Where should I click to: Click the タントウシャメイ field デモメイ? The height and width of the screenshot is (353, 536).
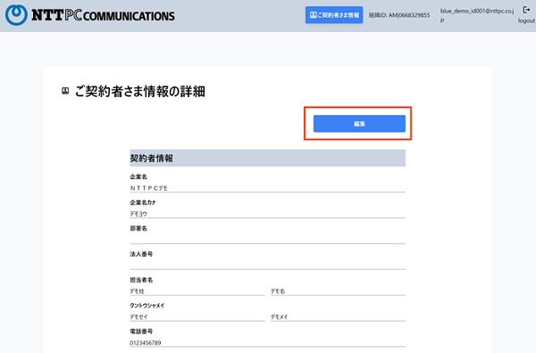coord(338,316)
